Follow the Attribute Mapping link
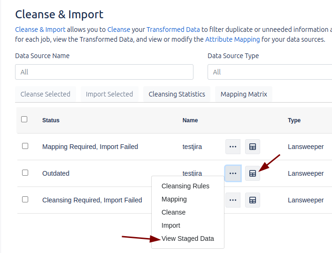This screenshot has width=332, height=253. coord(232,39)
